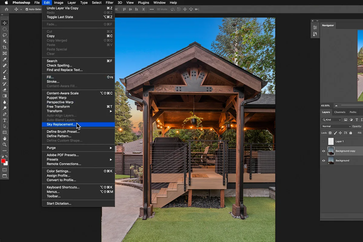Click Sky Replacement in Edit menu

(x=61, y=124)
